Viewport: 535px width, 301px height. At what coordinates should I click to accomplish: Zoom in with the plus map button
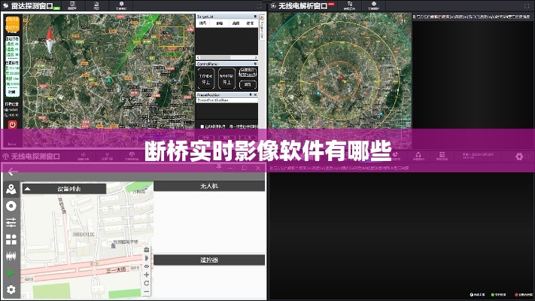pyautogui.click(x=147, y=275)
